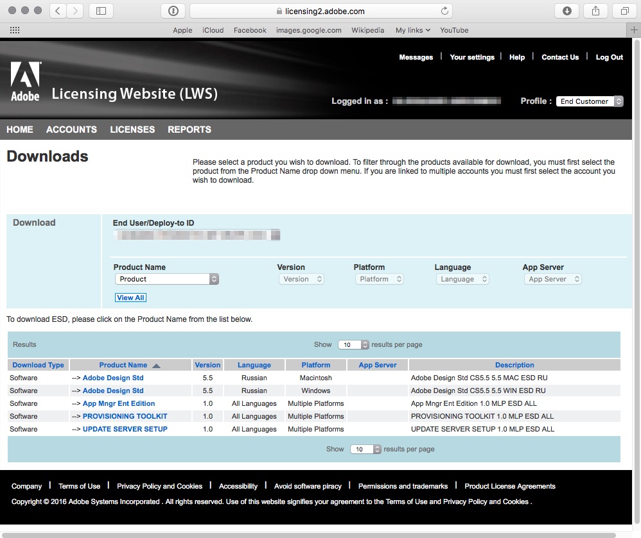Image resolution: width=641 pixels, height=538 pixels.
Task: Open Messages in the top navigation
Action: [416, 57]
